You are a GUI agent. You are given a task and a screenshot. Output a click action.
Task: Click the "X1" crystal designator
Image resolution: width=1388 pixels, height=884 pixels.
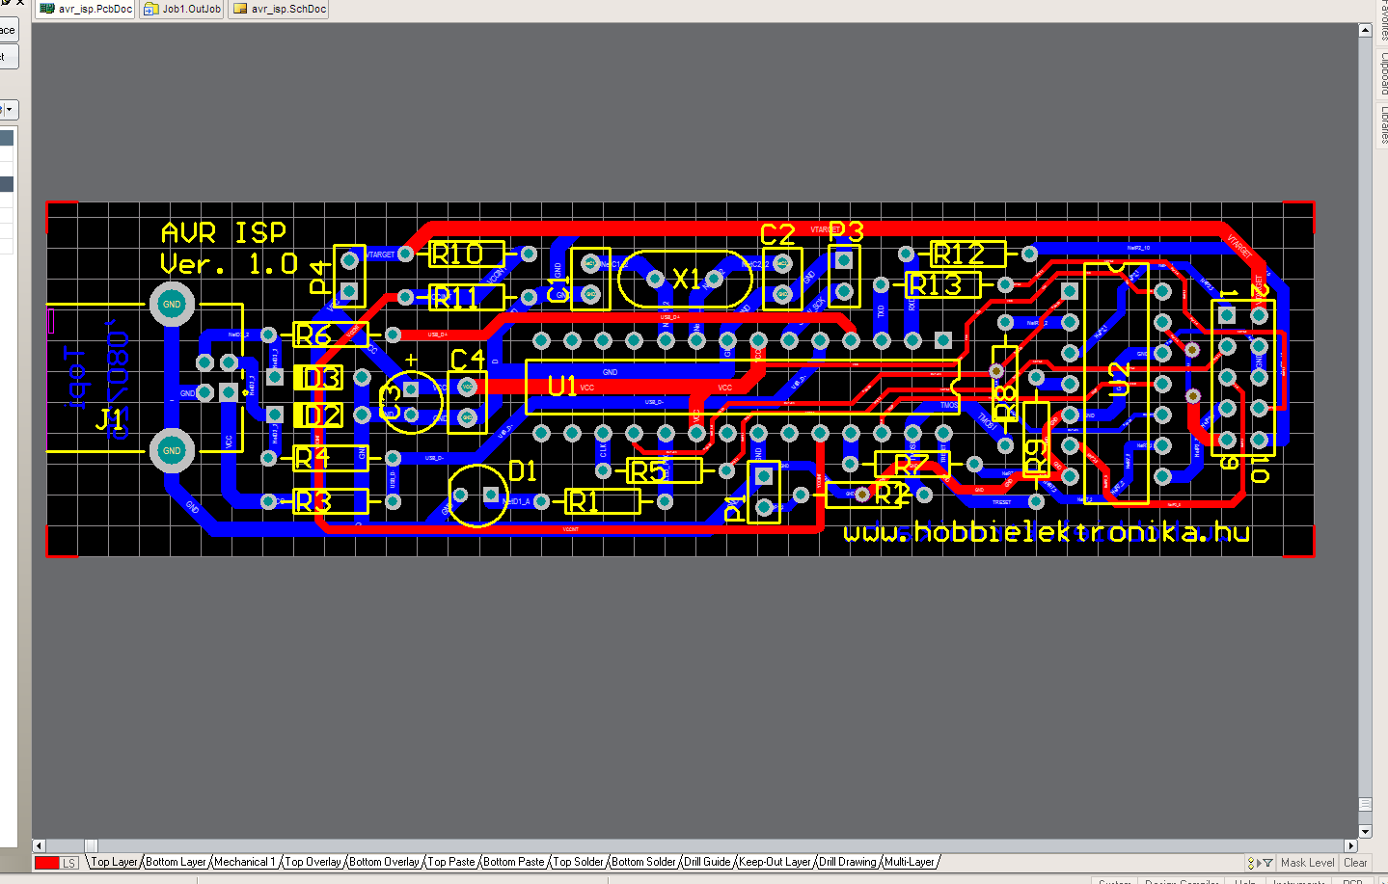point(687,280)
